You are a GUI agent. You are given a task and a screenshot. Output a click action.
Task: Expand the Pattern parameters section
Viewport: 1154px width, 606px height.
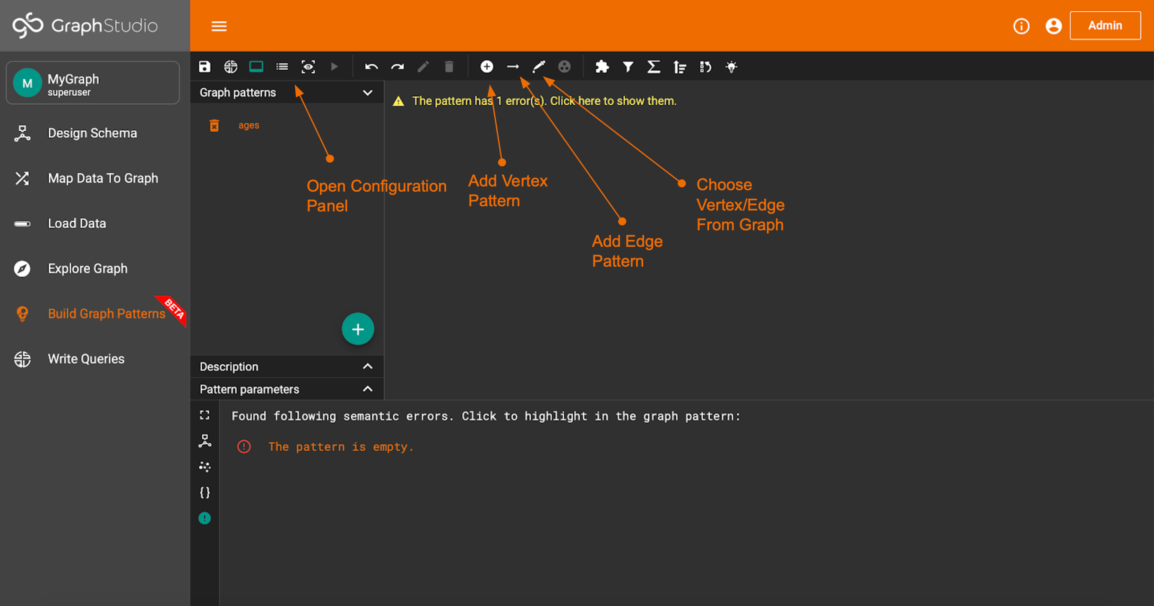(x=368, y=389)
